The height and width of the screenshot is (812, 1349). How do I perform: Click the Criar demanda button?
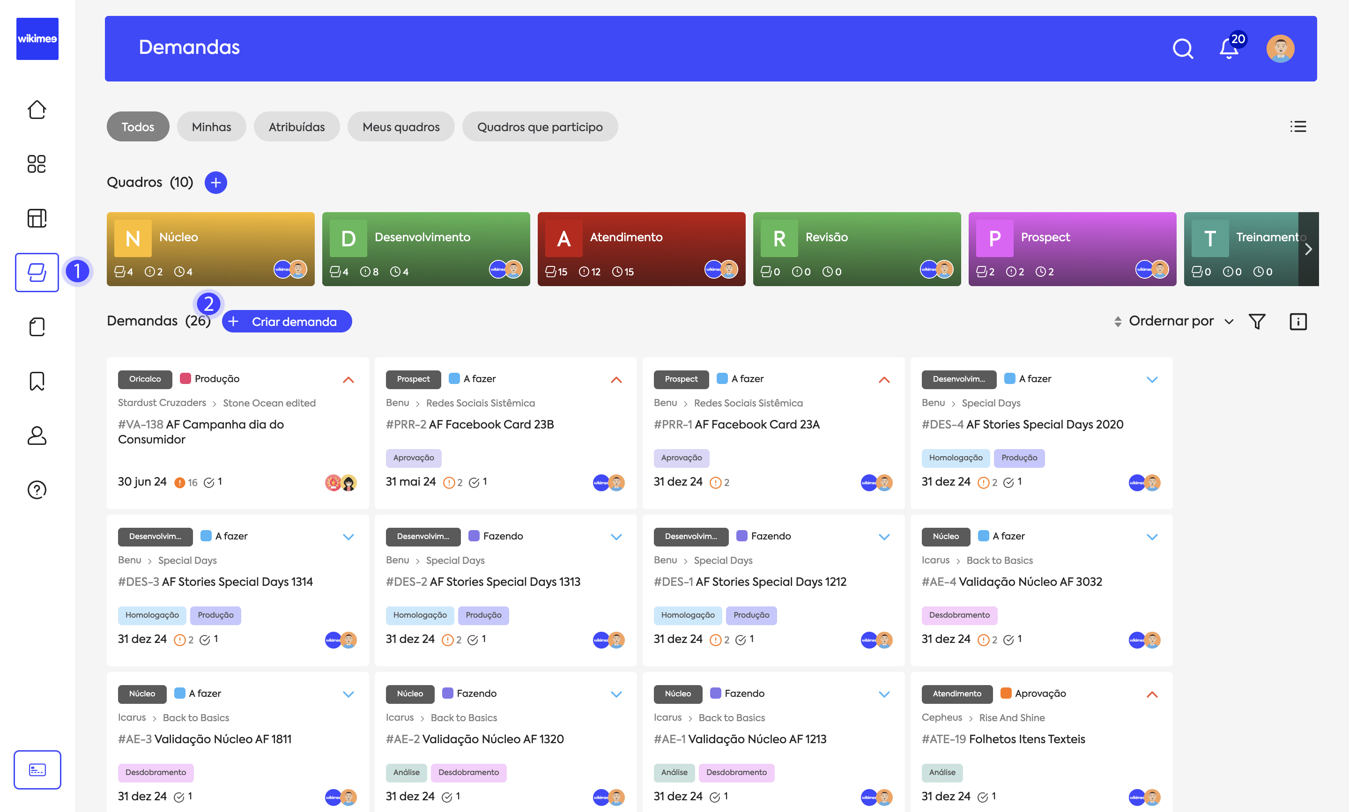pos(287,321)
